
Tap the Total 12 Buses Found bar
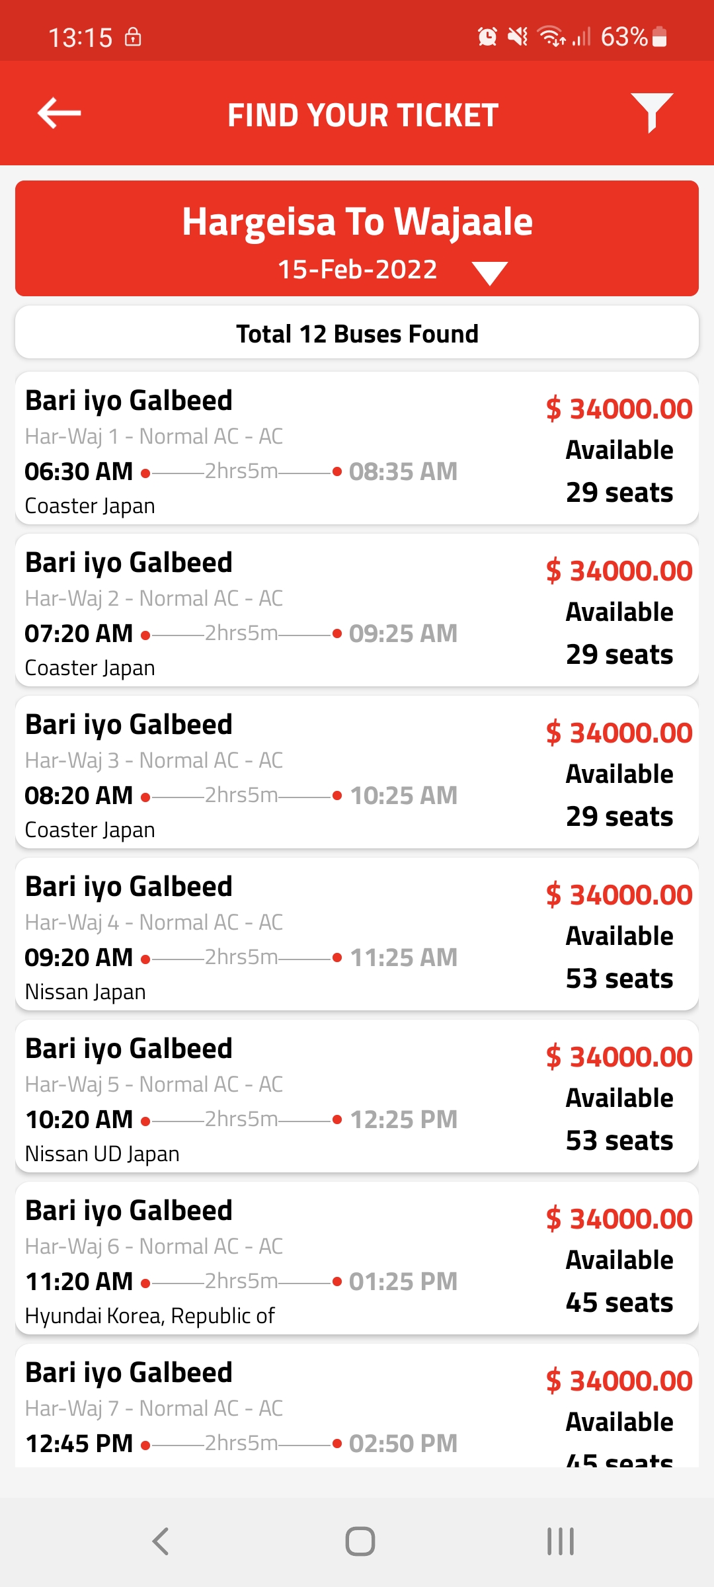point(357,333)
